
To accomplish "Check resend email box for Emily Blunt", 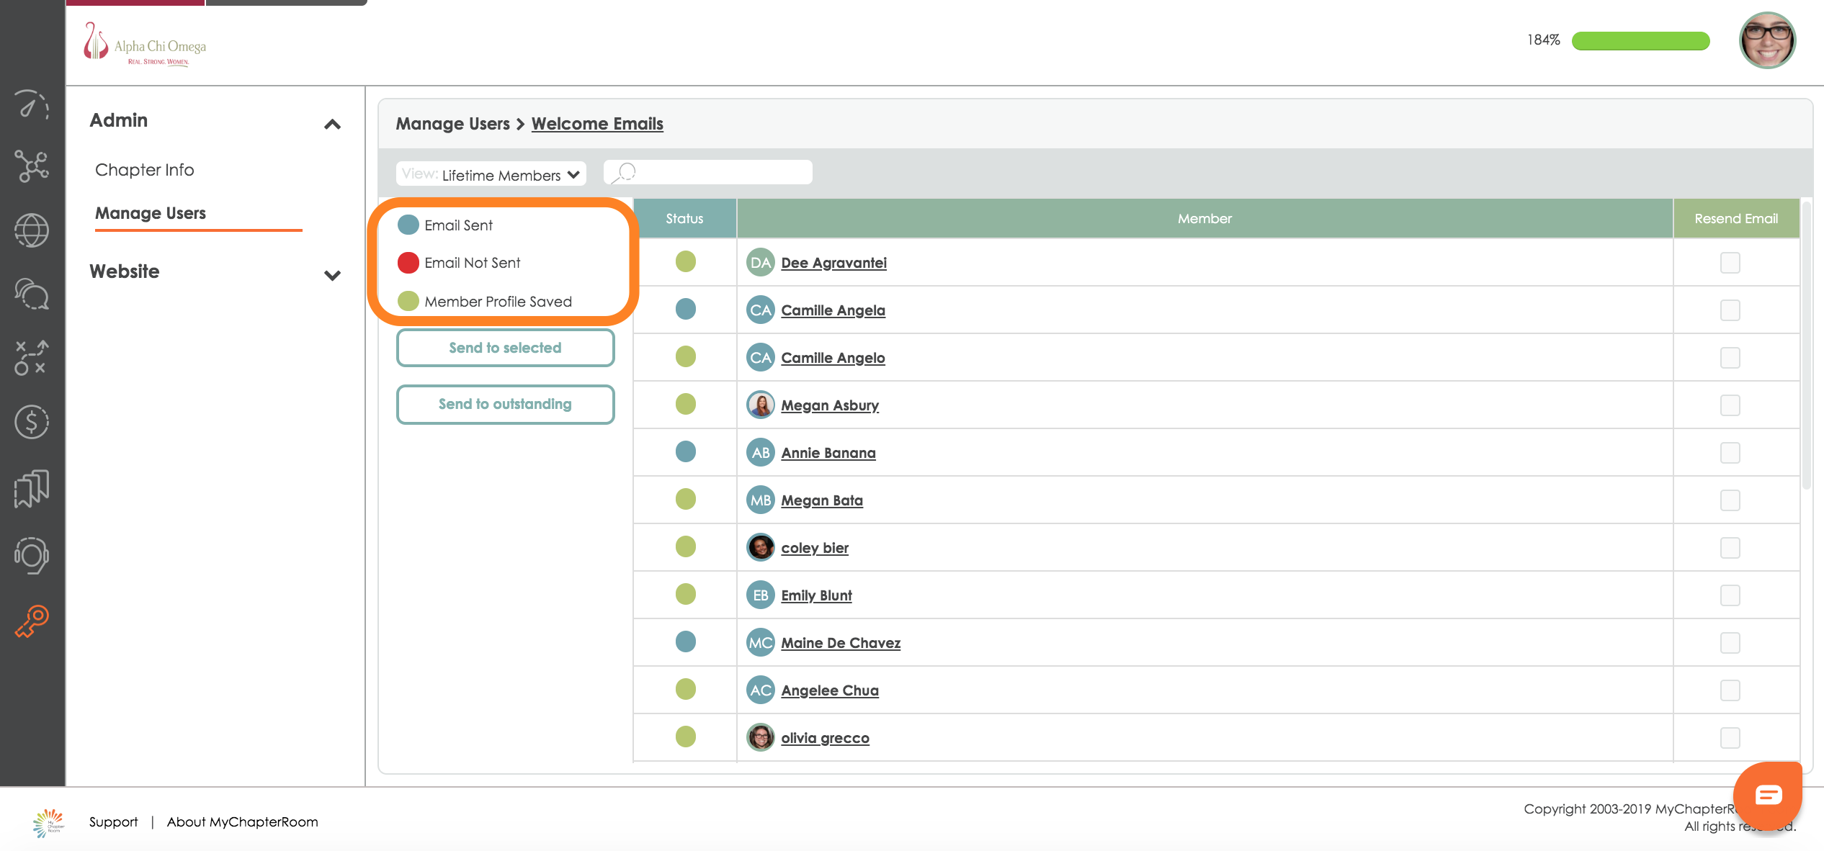I will pyautogui.click(x=1730, y=595).
